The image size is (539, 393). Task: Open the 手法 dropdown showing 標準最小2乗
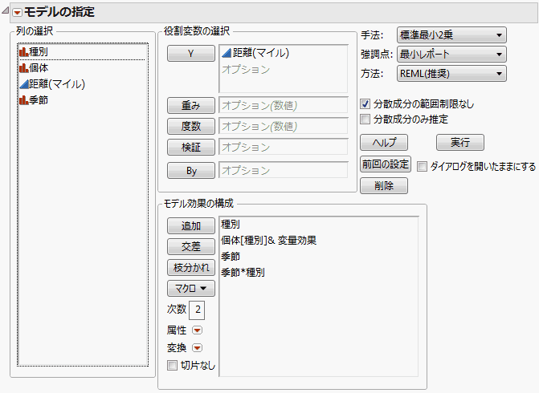[451, 35]
